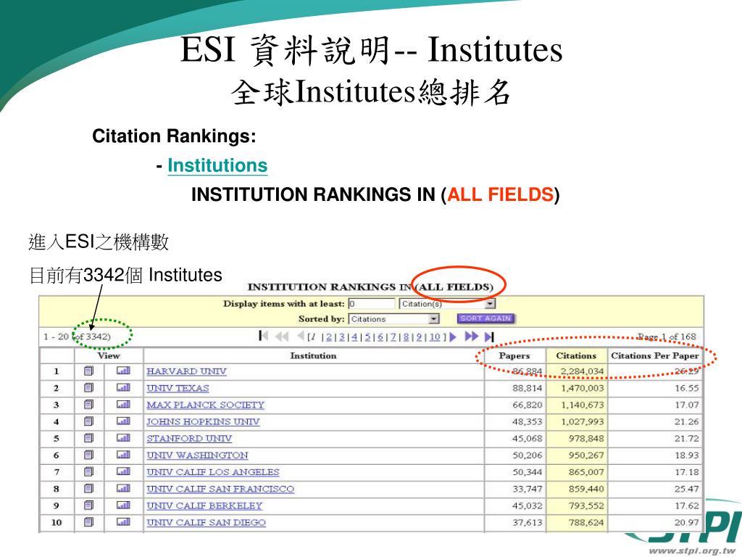
Task: Select papers value 37,613
Action: tap(528, 522)
